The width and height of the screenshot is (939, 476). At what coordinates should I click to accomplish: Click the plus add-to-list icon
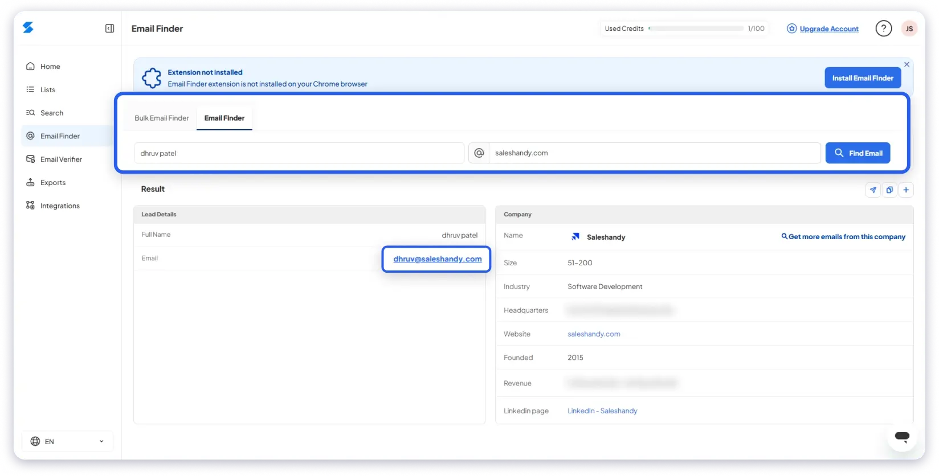pos(906,190)
